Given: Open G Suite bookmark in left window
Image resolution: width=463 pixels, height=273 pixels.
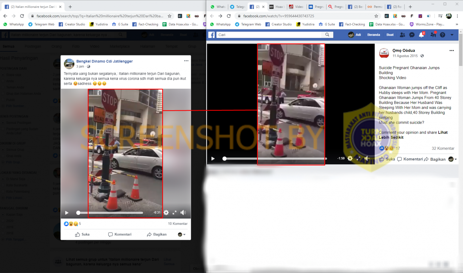Looking at the screenshot, I should click(120, 24).
